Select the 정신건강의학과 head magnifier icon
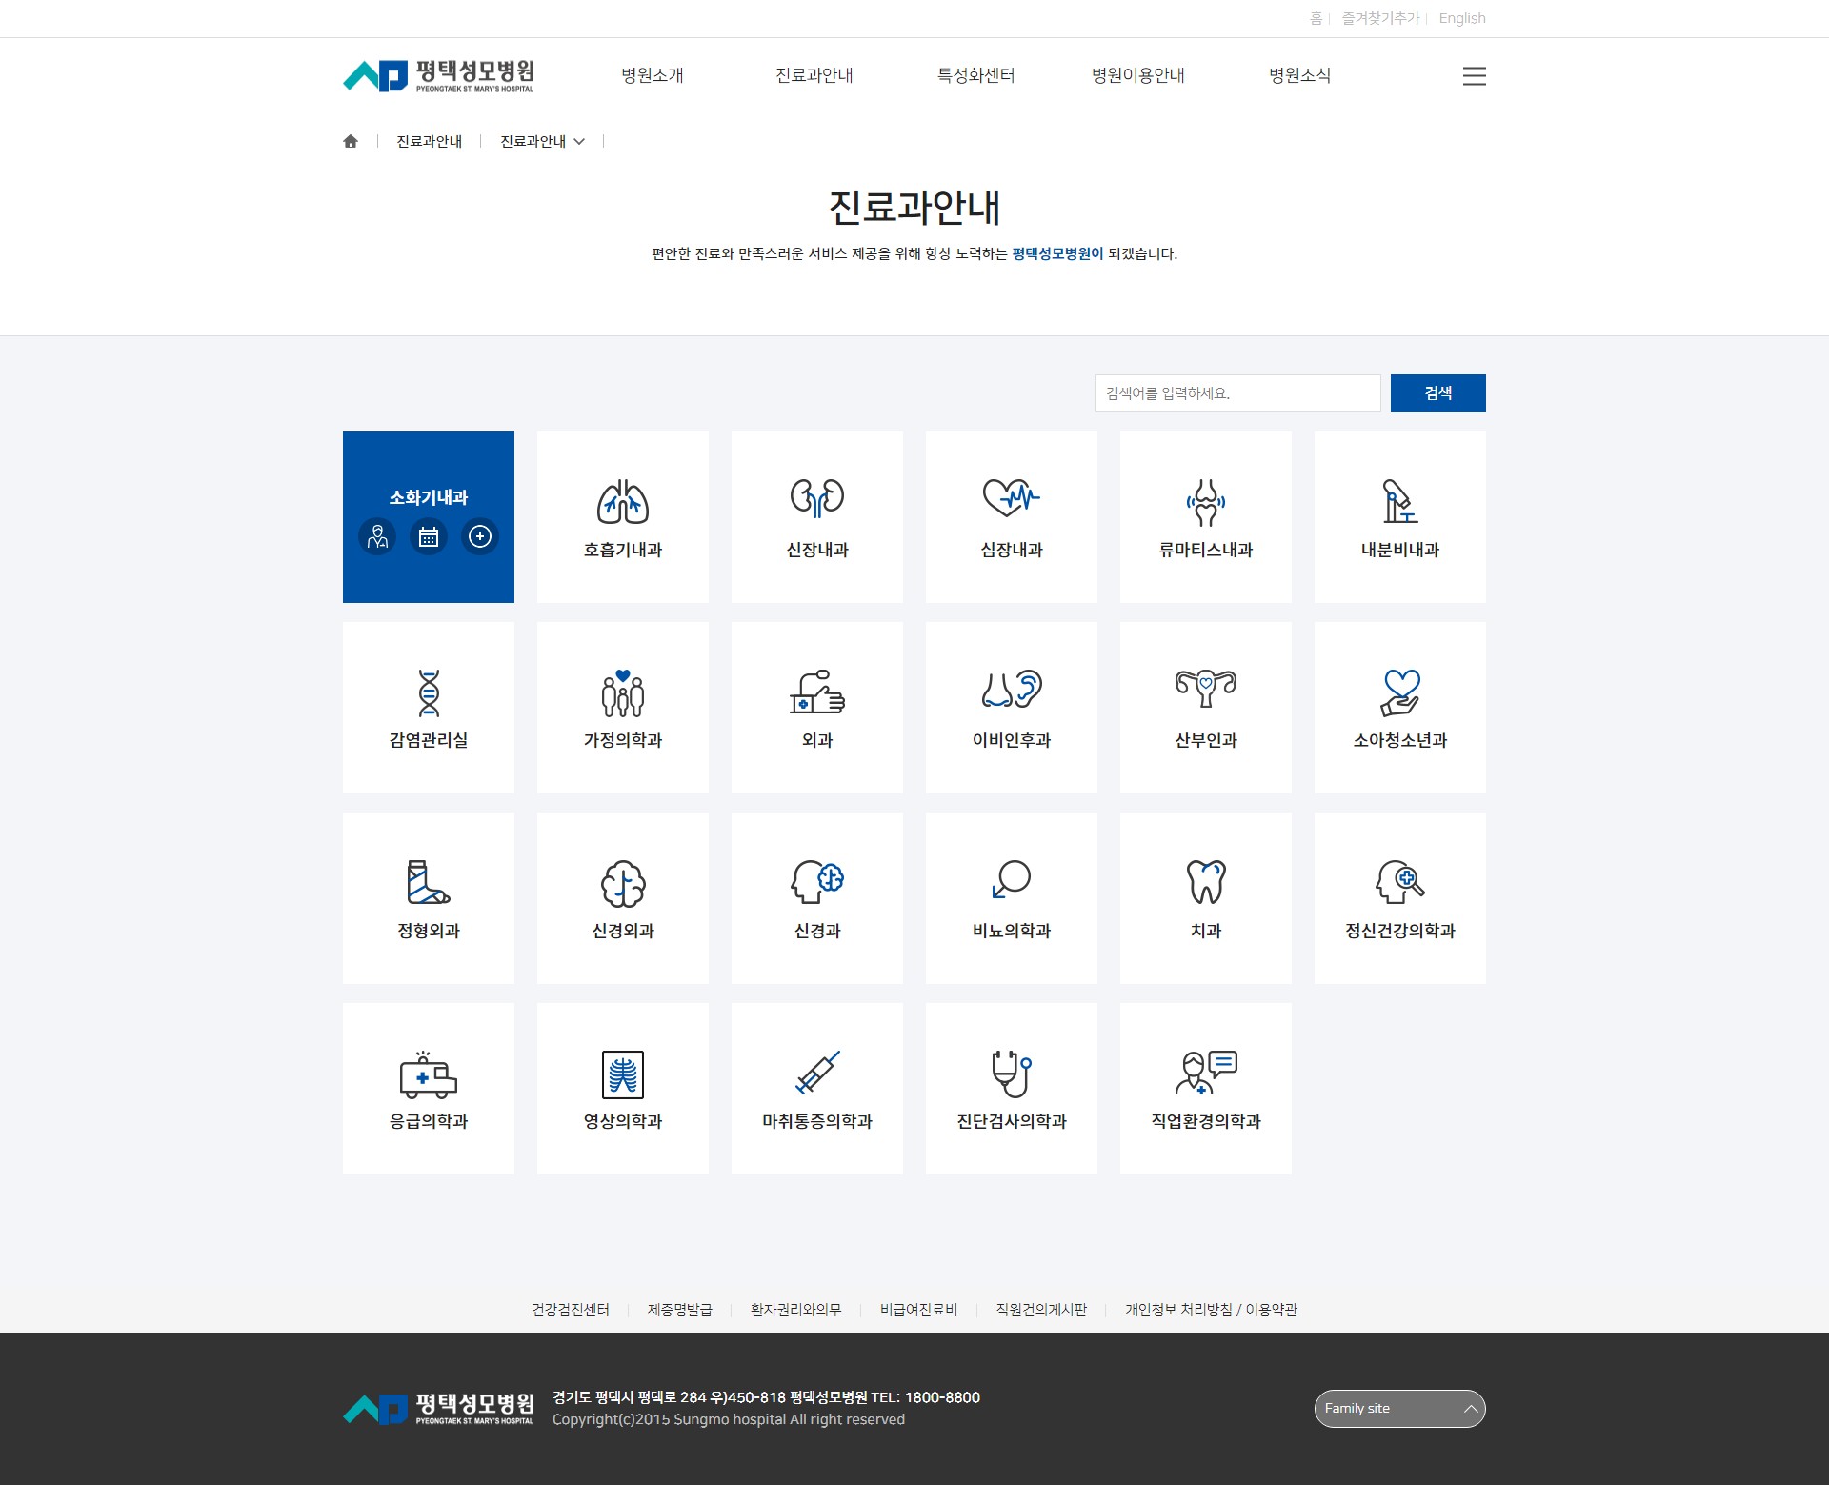This screenshot has height=1485, width=1829. point(1400,882)
